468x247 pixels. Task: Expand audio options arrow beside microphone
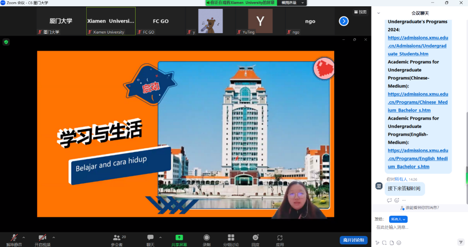24,237
